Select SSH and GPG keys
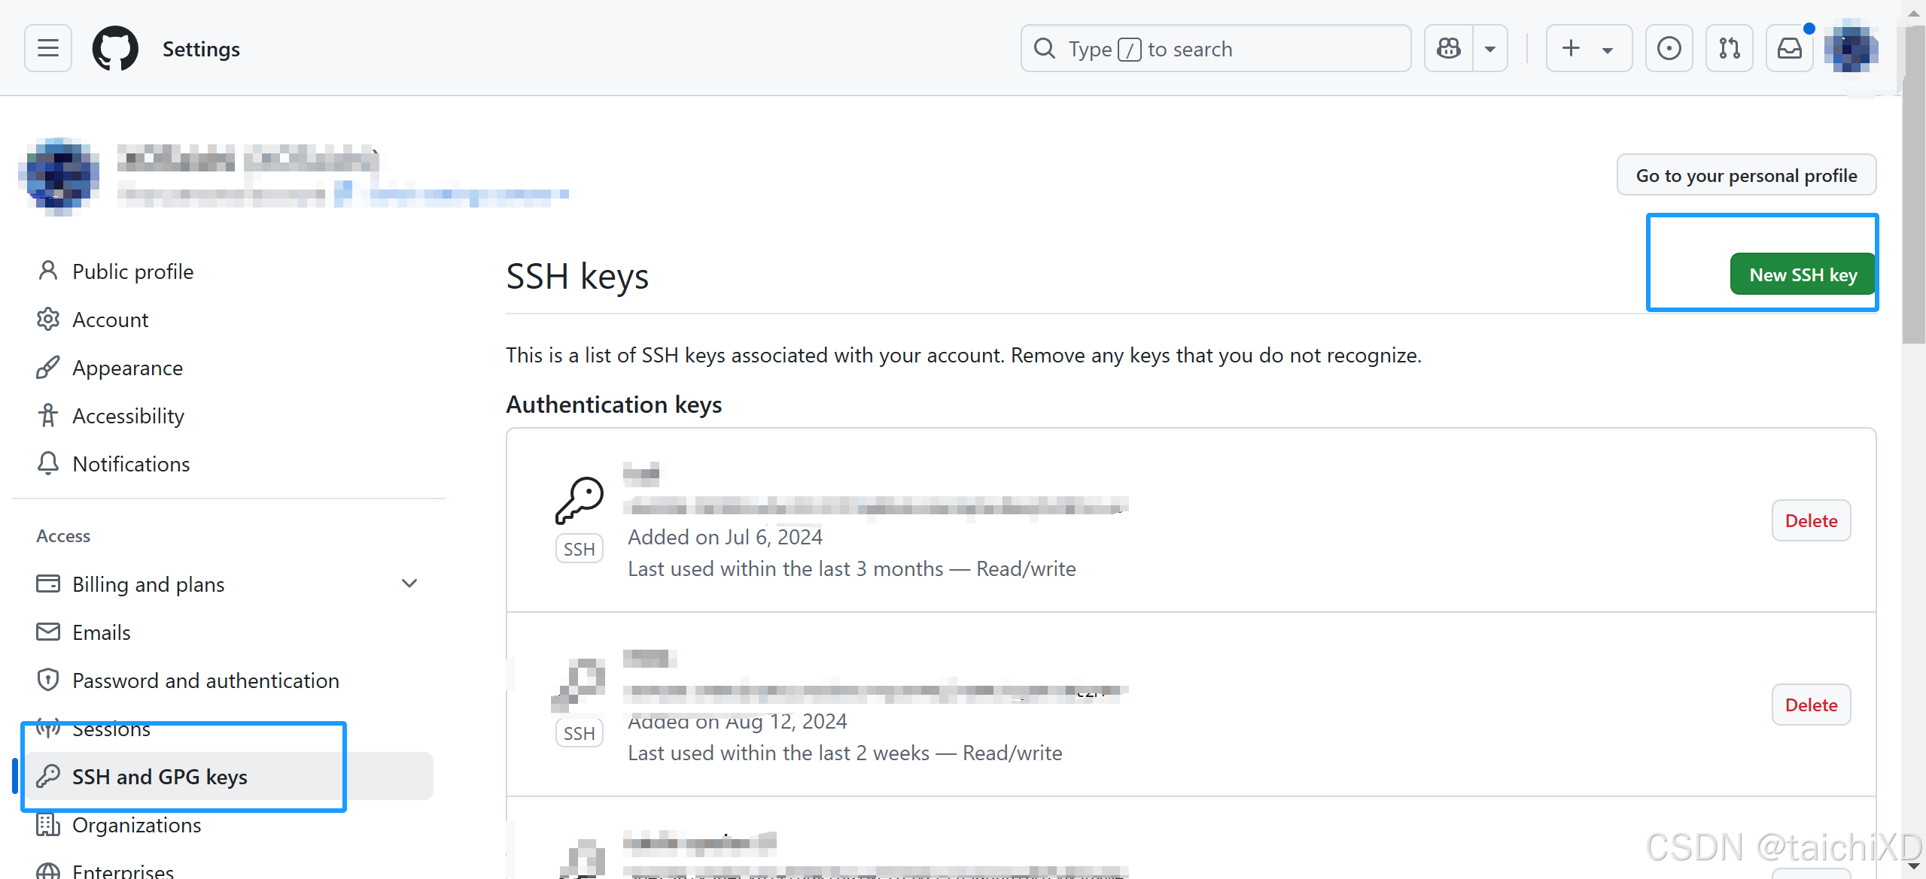This screenshot has height=879, width=1926. (x=160, y=776)
